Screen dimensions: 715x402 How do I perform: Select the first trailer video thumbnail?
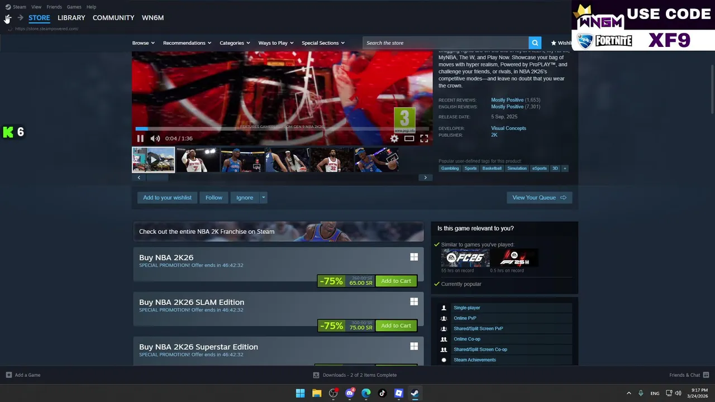pyautogui.click(x=153, y=160)
